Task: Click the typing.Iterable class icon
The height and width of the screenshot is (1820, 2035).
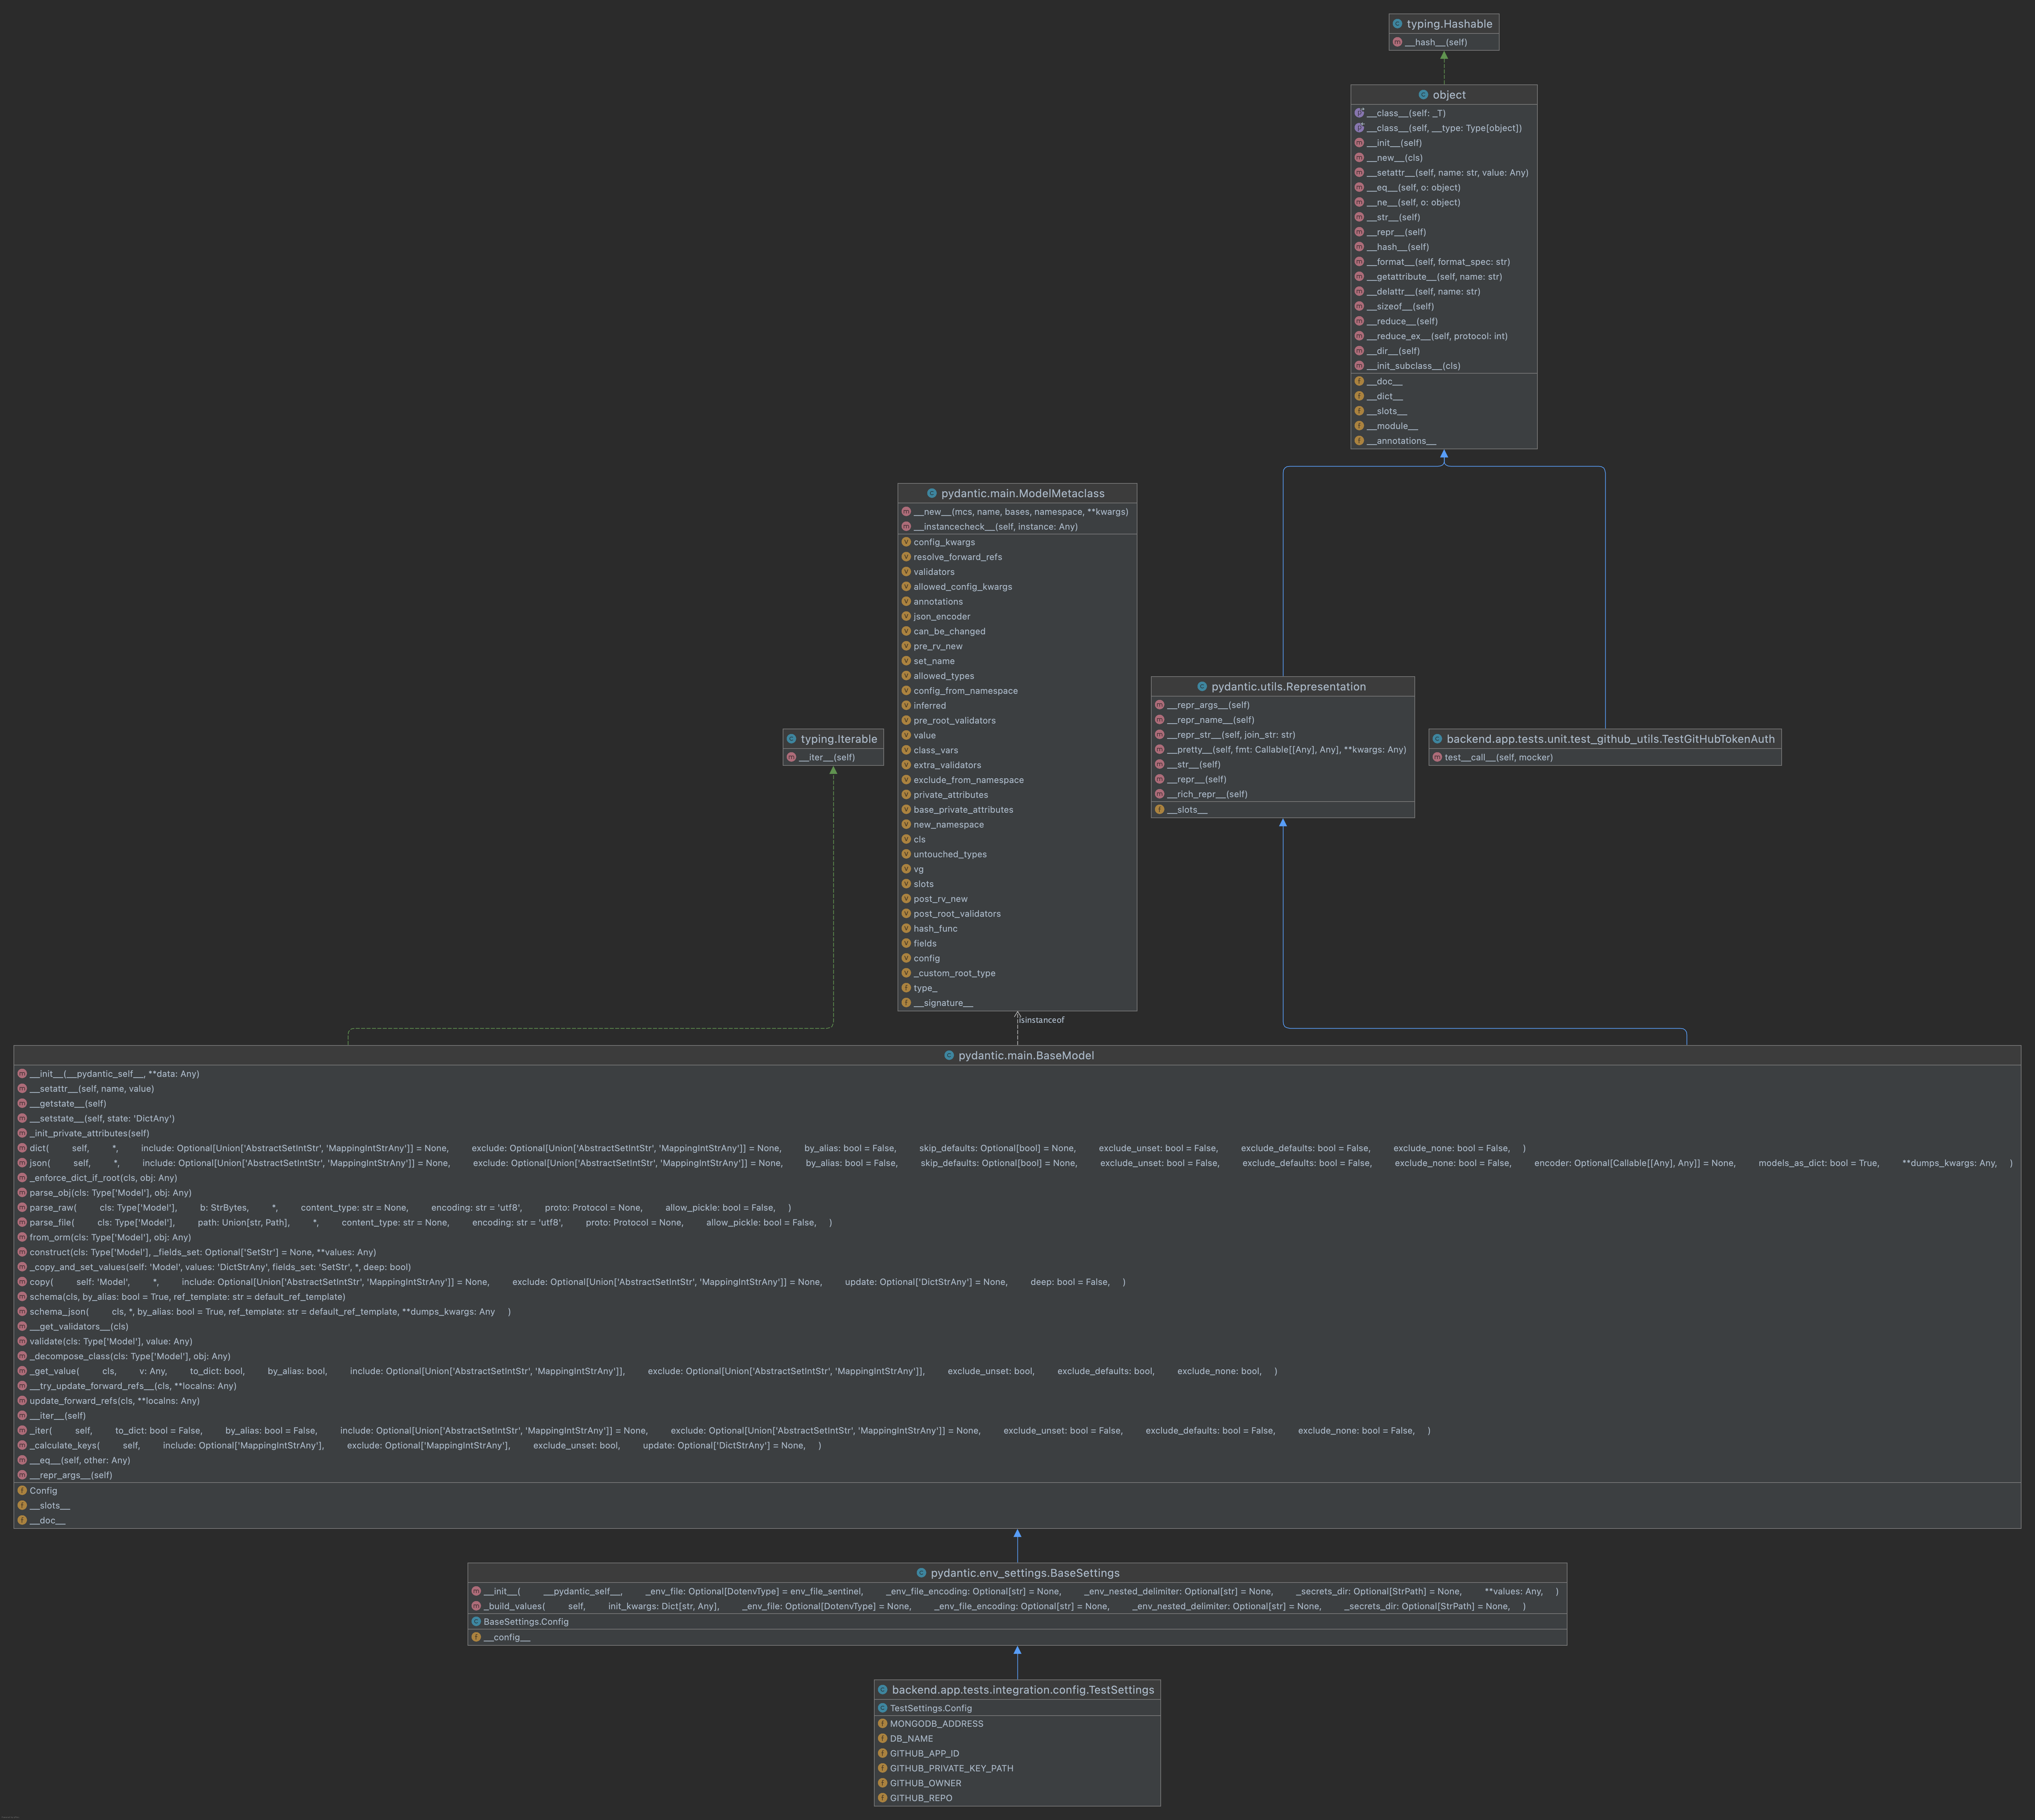Action: (x=791, y=739)
